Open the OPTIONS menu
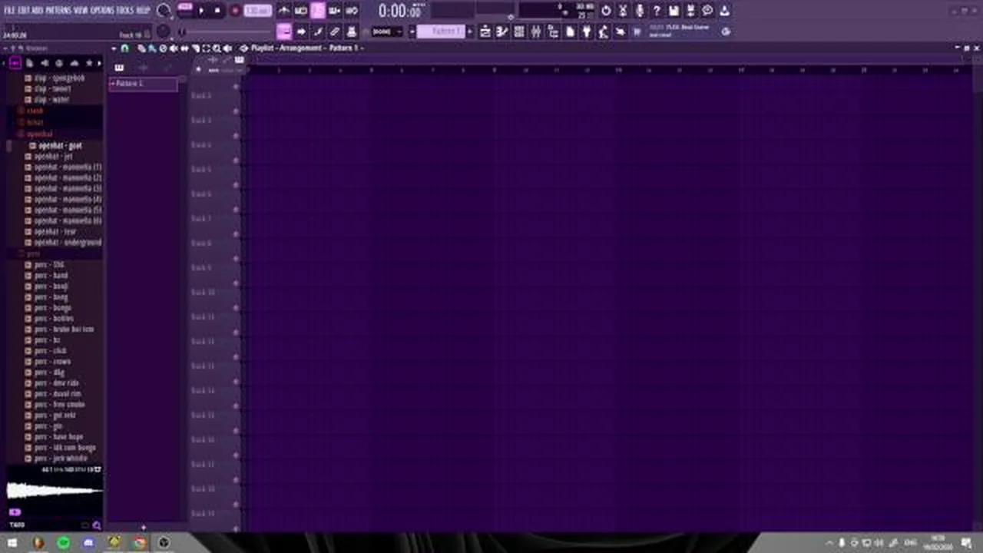The width and height of the screenshot is (983, 553). (102, 11)
